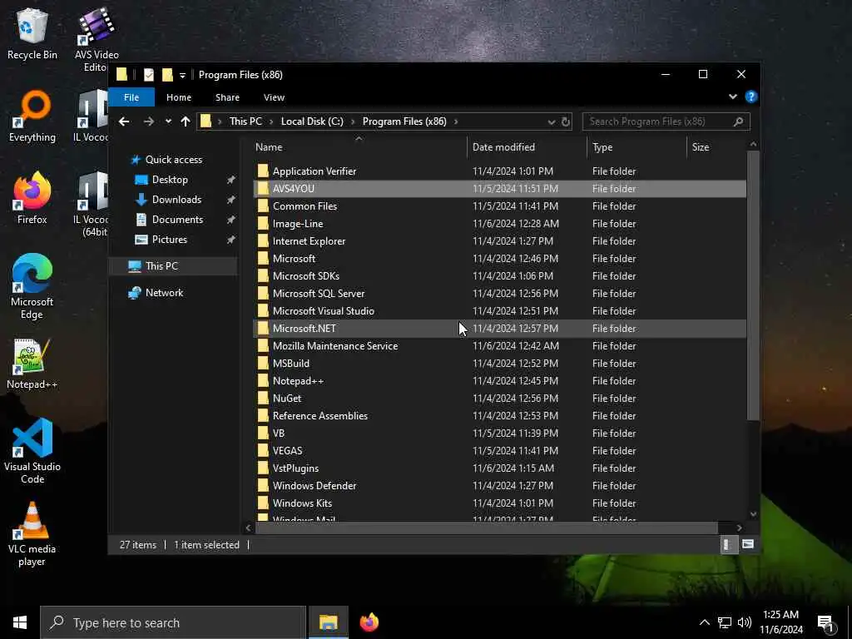Switch to details view in status bar
The height and width of the screenshot is (639, 852).
728,544
